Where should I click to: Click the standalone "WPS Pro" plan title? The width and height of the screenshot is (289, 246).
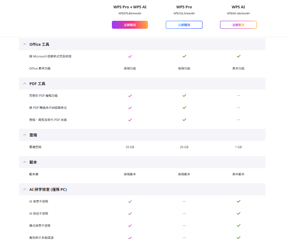coord(184,7)
